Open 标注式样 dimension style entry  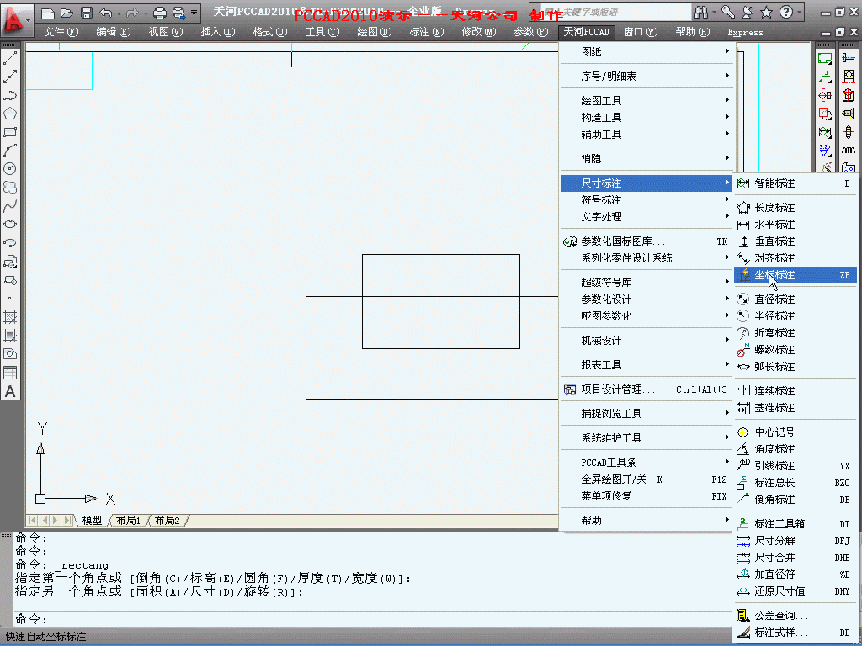coord(795,633)
